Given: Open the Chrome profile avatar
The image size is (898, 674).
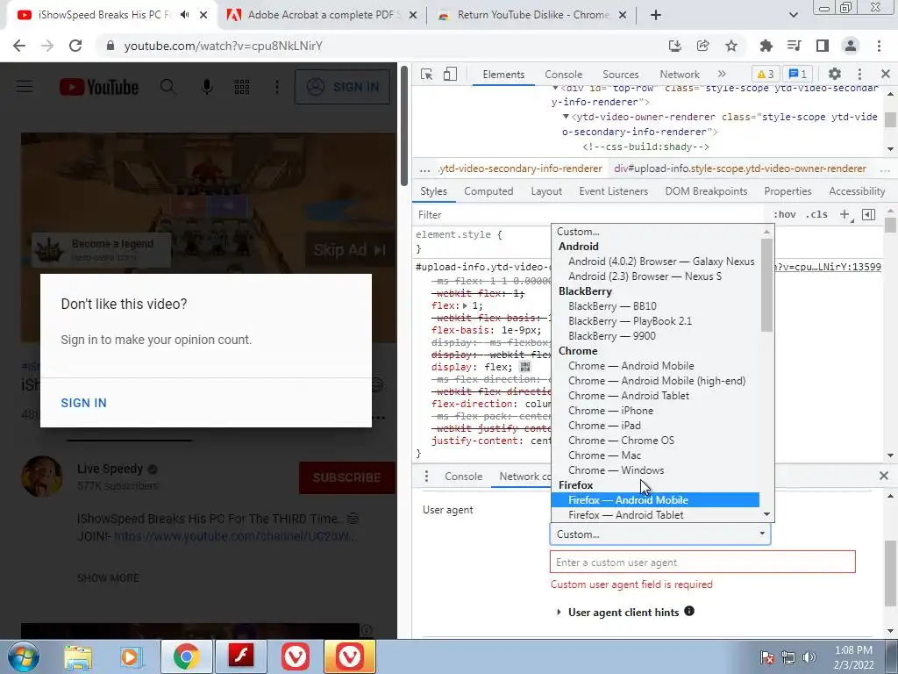Looking at the screenshot, I should [x=851, y=46].
